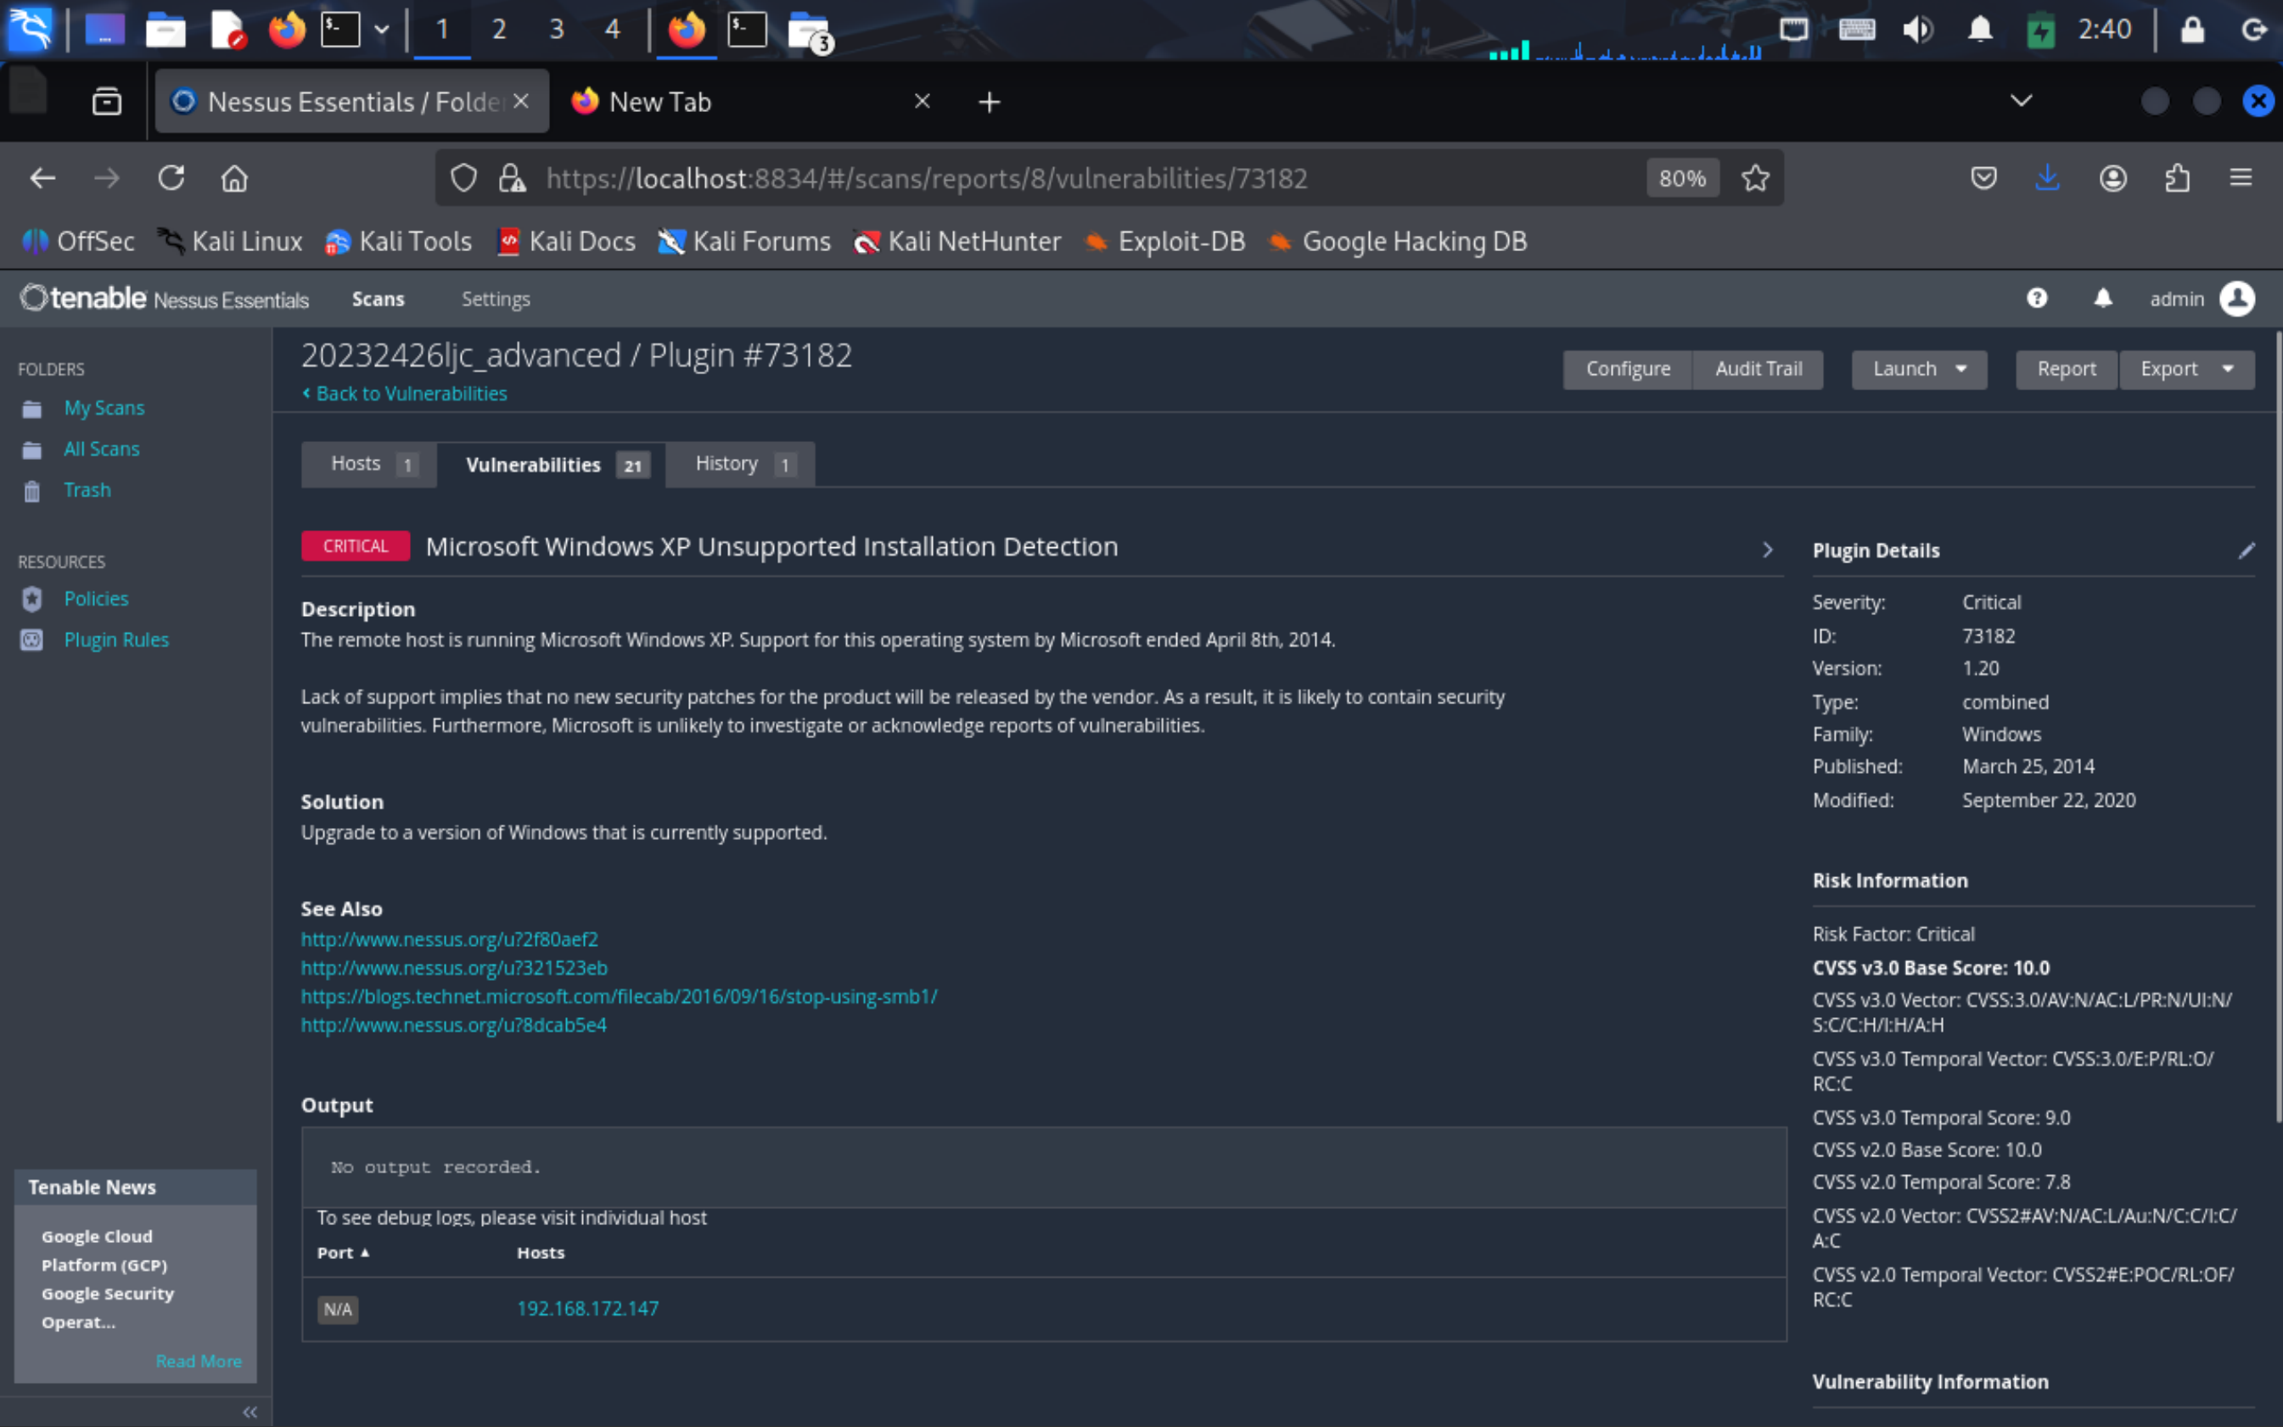Image resolution: width=2283 pixels, height=1427 pixels.
Task: Click the Nessus help question mark icon
Action: (x=2037, y=299)
